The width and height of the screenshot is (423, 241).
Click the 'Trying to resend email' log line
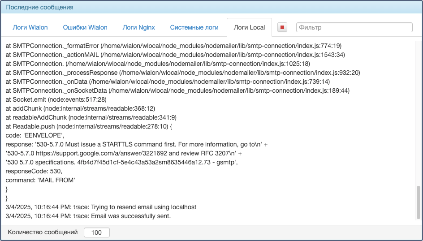point(101,207)
